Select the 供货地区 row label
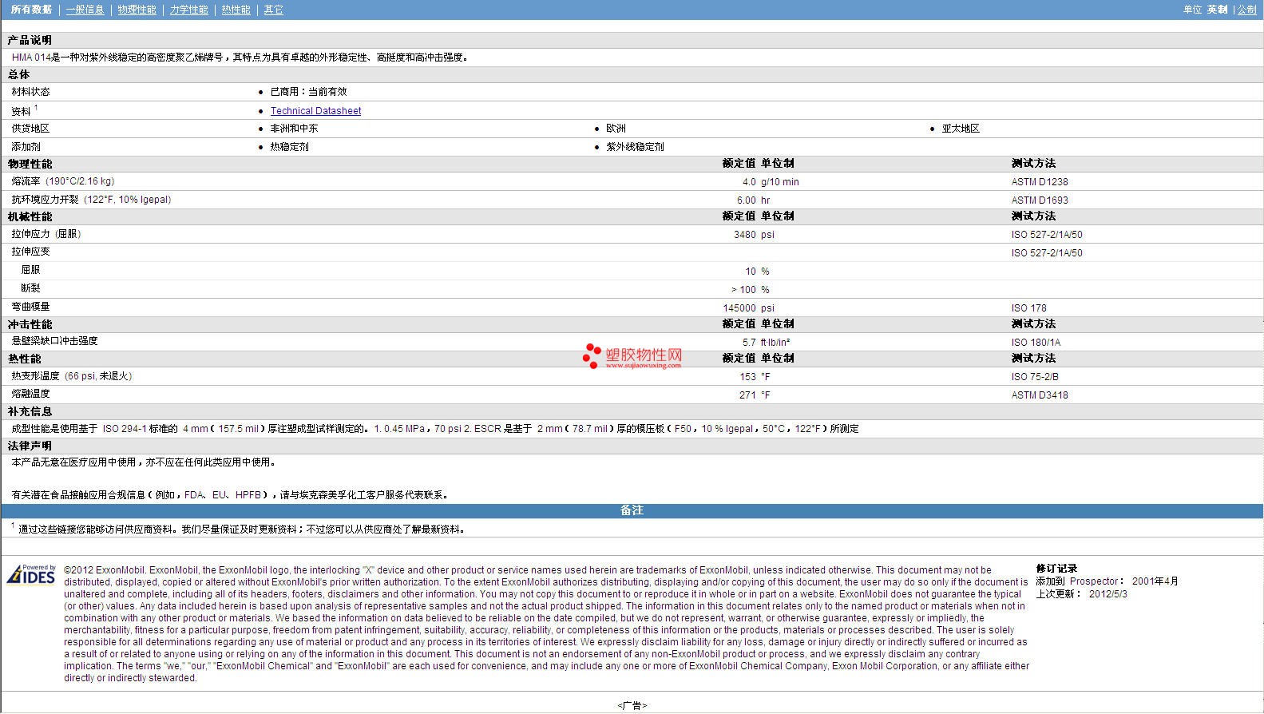1264x714 pixels. pos(30,129)
